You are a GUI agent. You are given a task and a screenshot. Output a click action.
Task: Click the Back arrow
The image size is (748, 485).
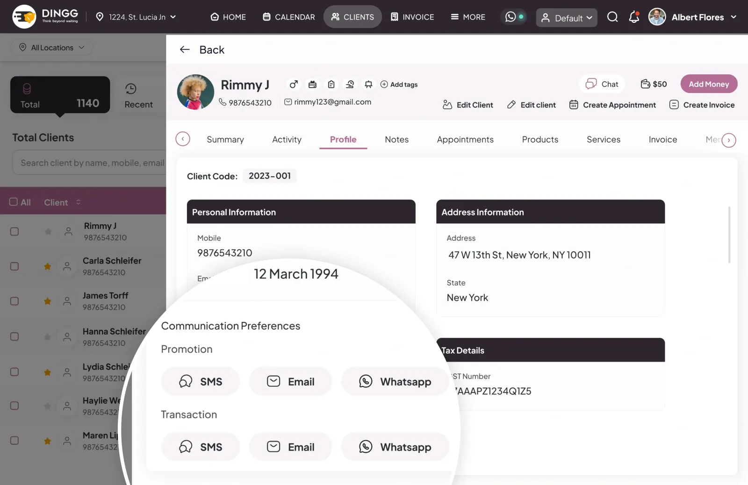tap(185, 50)
